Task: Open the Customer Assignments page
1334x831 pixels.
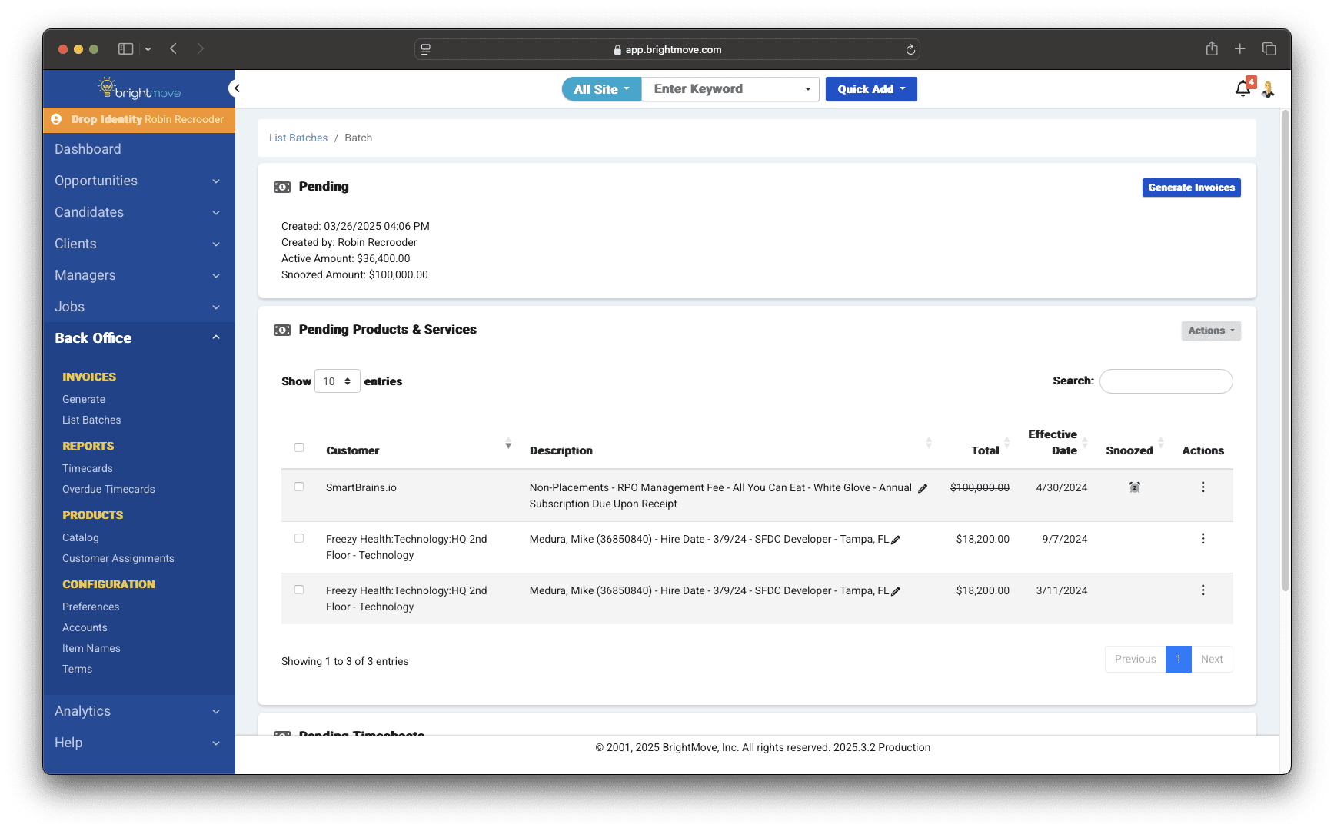Action: coord(118,558)
